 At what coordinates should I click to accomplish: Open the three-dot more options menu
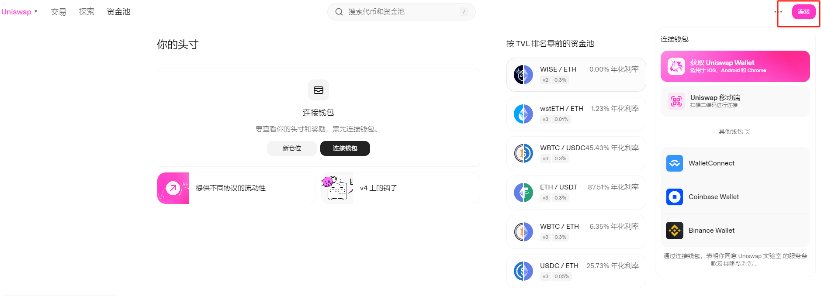778,12
